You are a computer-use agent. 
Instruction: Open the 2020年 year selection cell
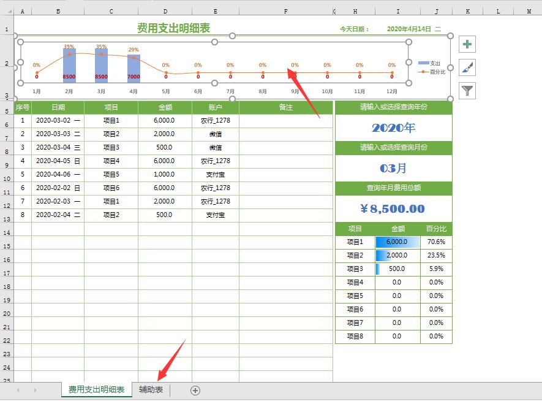tap(393, 128)
